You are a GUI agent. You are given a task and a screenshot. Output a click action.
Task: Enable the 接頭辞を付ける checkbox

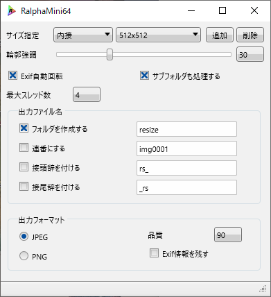tap(24, 167)
